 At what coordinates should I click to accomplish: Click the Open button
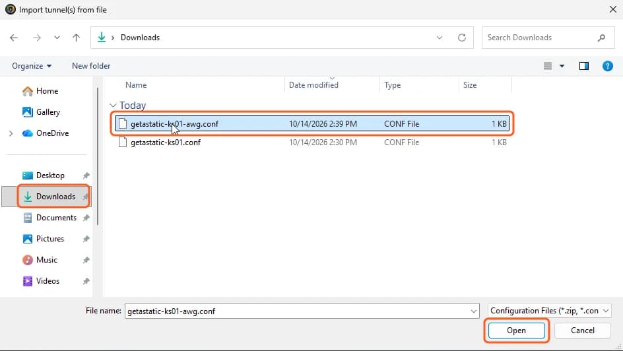coord(517,331)
